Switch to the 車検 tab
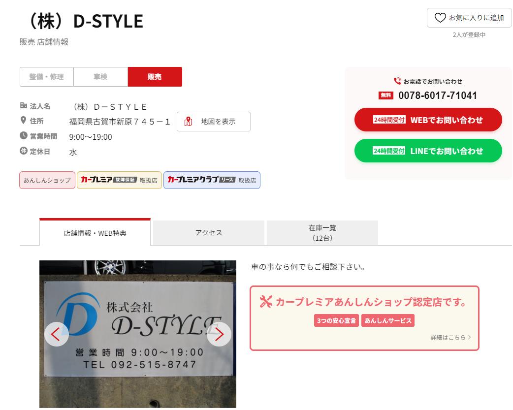513x410 pixels. 100,77
